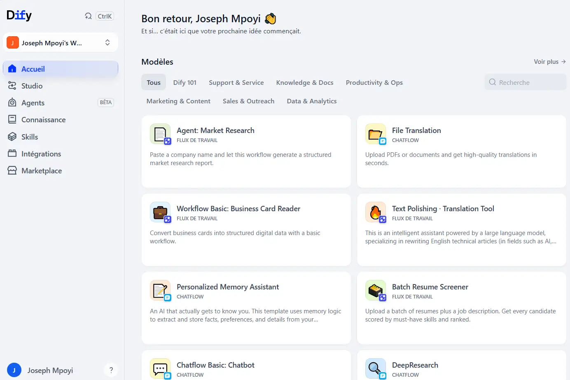Click the Agents sidebar icon

12,103
